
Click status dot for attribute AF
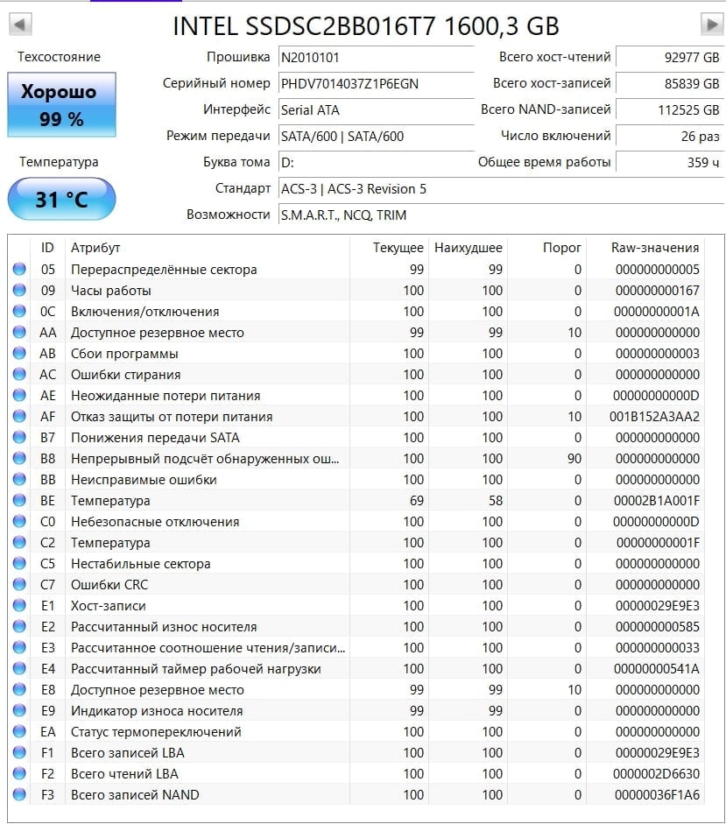click(x=19, y=416)
